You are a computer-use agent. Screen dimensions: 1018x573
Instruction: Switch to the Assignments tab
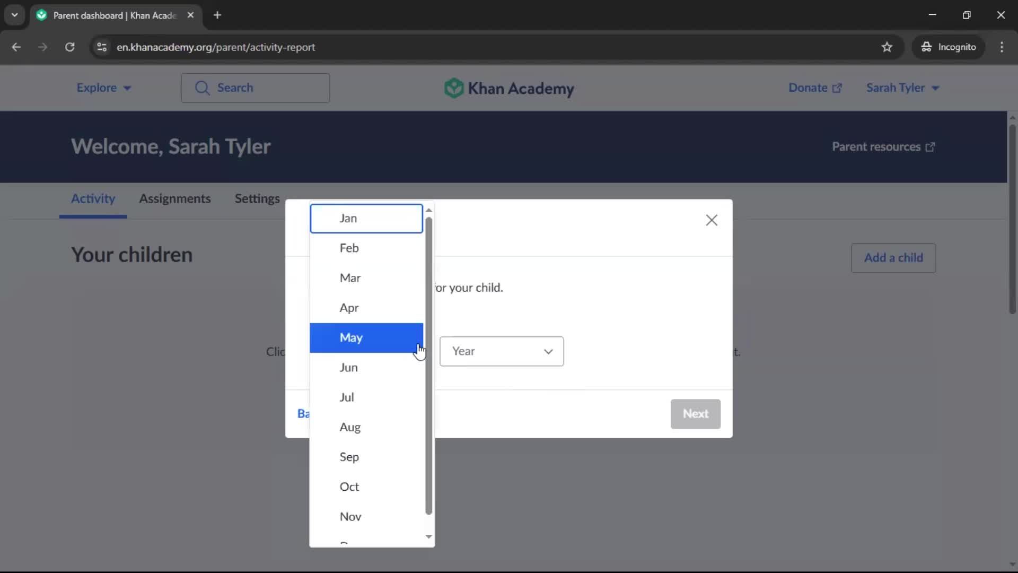click(x=175, y=198)
